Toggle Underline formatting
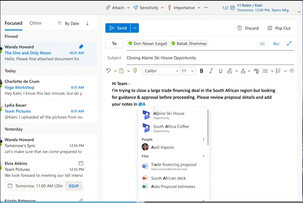Image resolution: width=303 pixels, height=203 pixels. (221, 71)
